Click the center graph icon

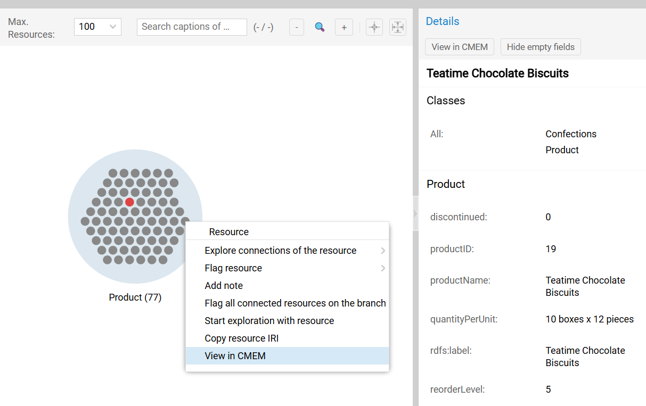pyautogui.click(x=374, y=27)
